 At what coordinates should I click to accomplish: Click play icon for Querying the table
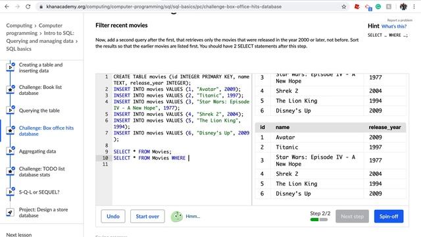click(11, 111)
